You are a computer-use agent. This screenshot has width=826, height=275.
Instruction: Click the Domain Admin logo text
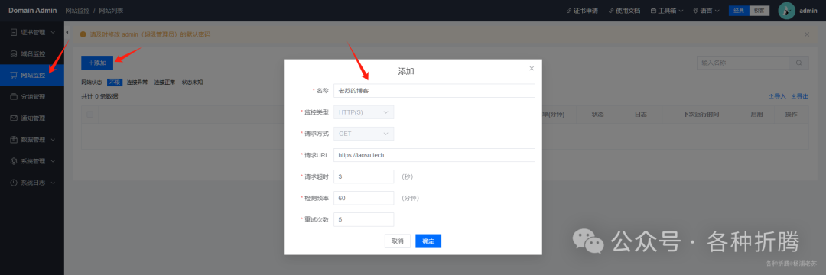point(32,11)
